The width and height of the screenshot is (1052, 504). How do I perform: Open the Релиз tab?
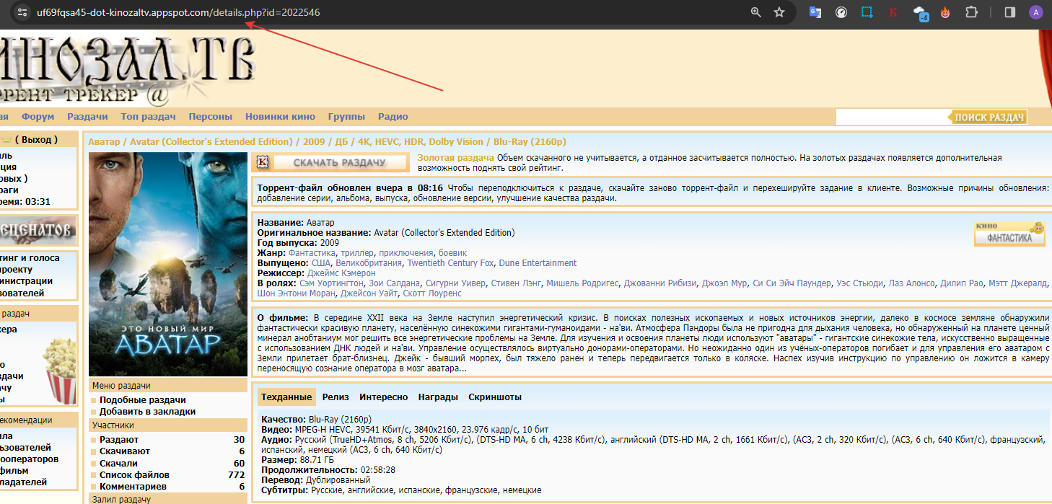click(x=336, y=397)
